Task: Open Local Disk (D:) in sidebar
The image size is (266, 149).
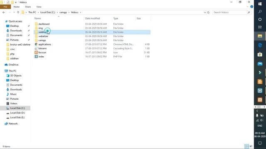Action: pyautogui.click(x=17, y=113)
